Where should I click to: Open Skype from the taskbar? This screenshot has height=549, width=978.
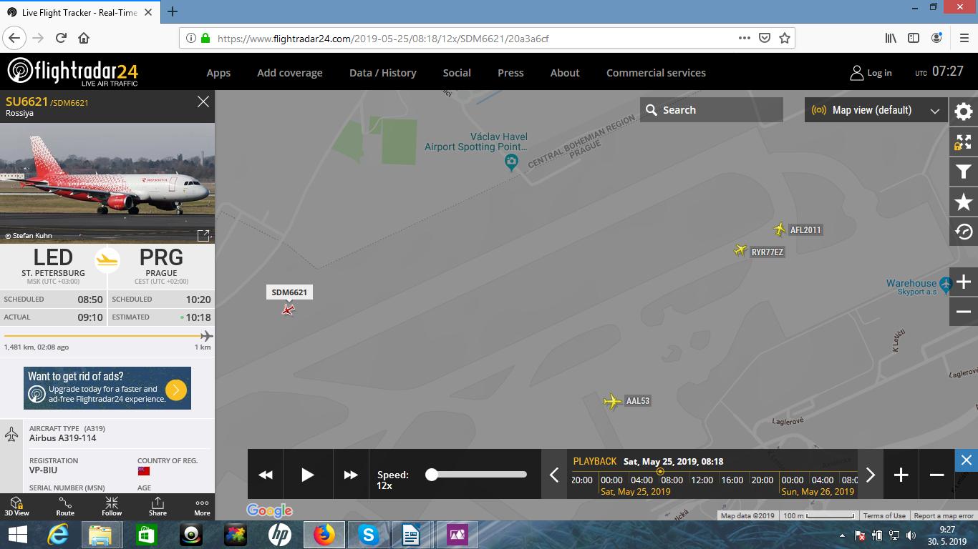click(369, 535)
